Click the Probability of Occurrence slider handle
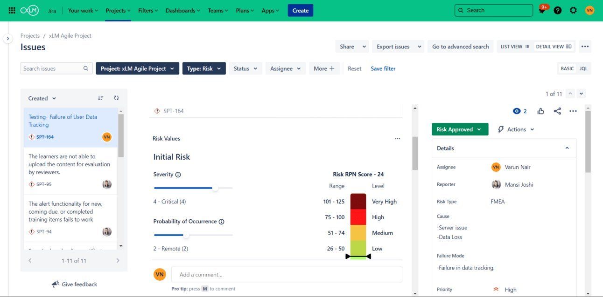603x297 pixels. click(186, 235)
